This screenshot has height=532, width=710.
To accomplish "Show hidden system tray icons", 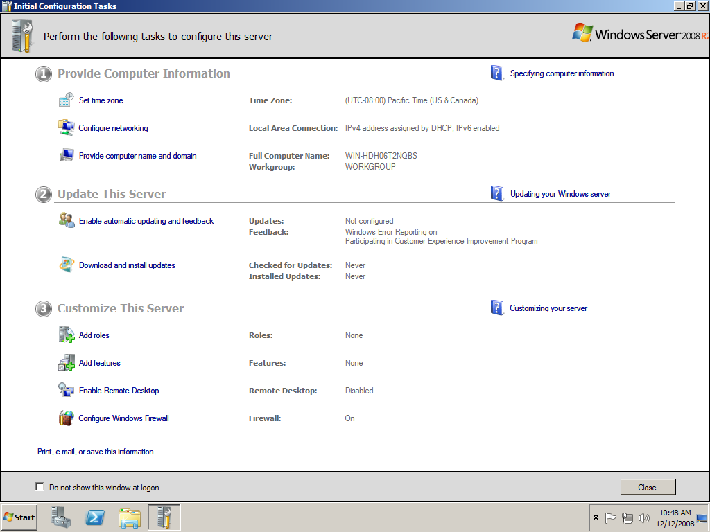I will tap(596, 517).
